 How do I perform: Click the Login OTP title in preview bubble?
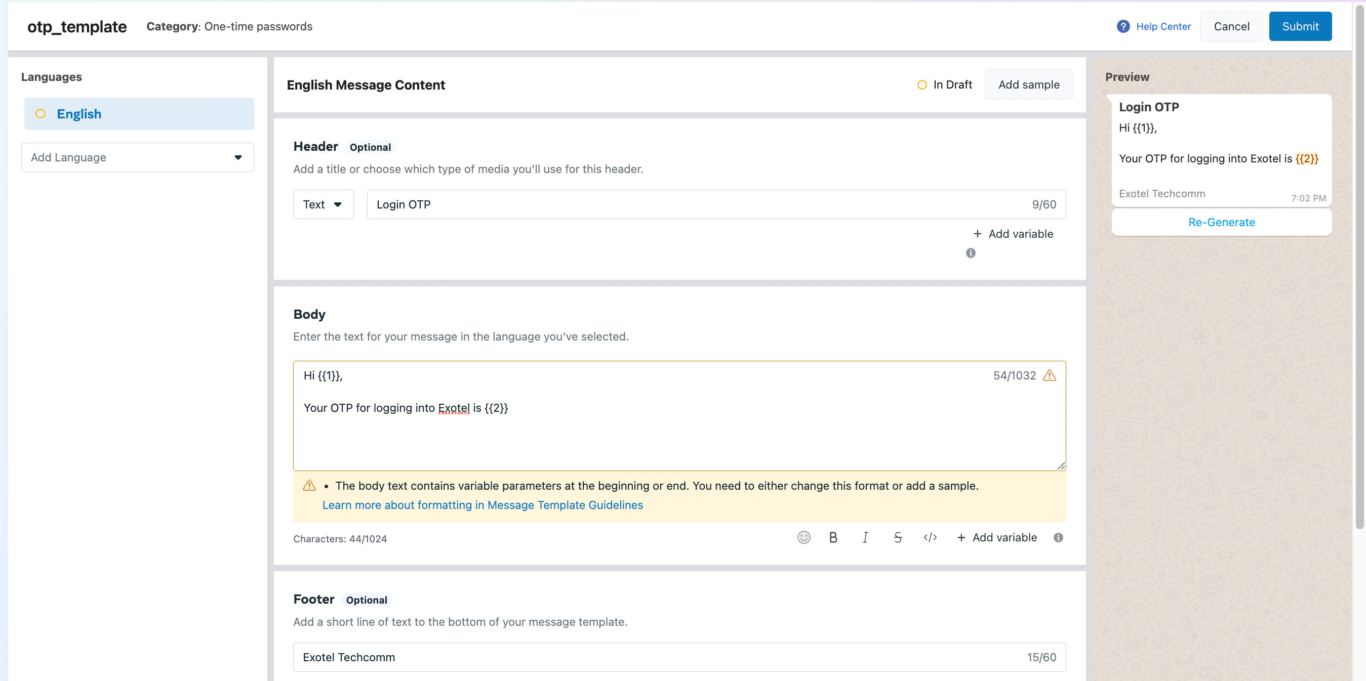(x=1149, y=107)
